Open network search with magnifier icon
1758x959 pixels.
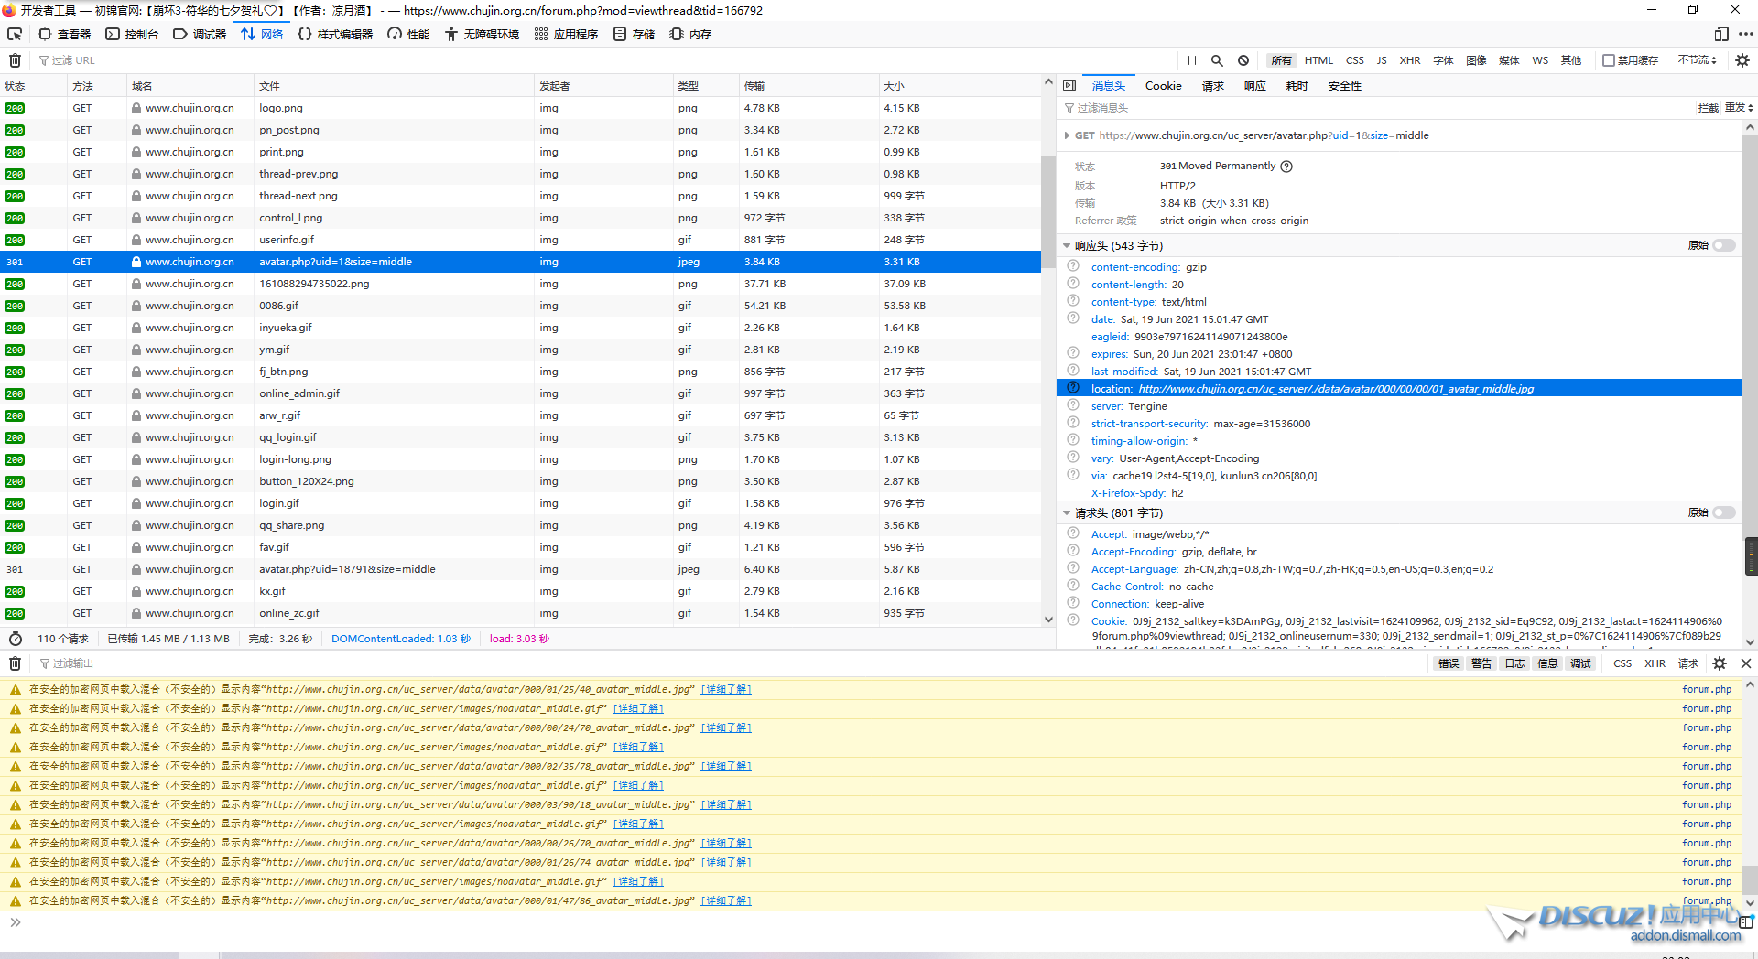tap(1217, 60)
